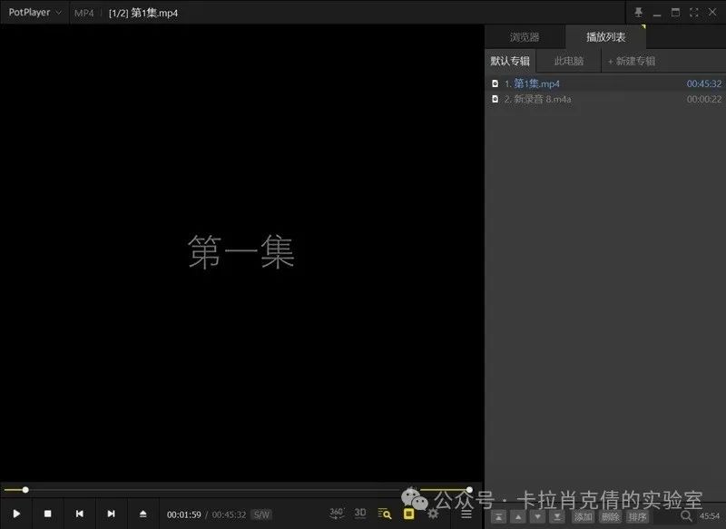This screenshot has height=529, width=726.
Task: Add files using the 添加 button
Action: [x=585, y=517]
